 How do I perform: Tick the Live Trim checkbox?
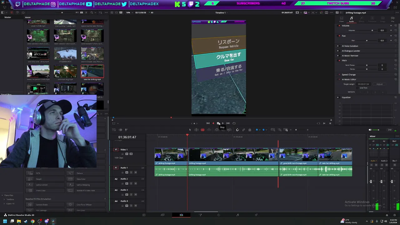[x=358, y=88]
